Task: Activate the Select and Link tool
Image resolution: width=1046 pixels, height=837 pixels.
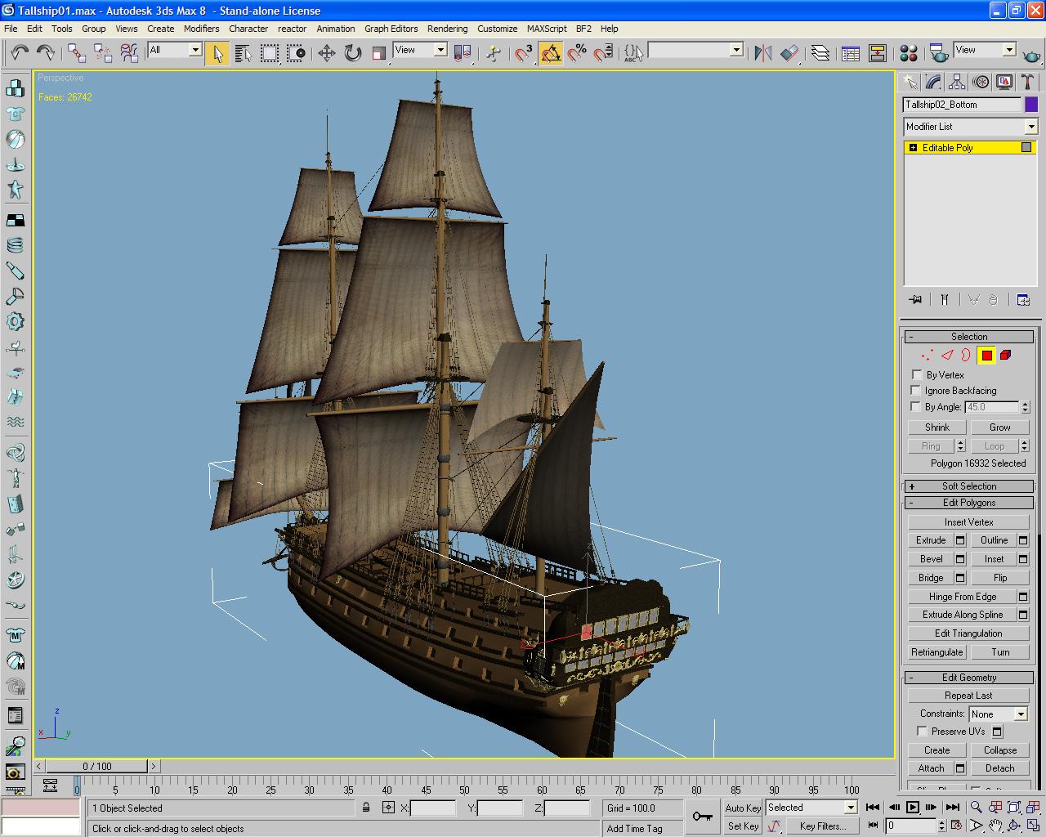Action: pyautogui.click(x=77, y=53)
